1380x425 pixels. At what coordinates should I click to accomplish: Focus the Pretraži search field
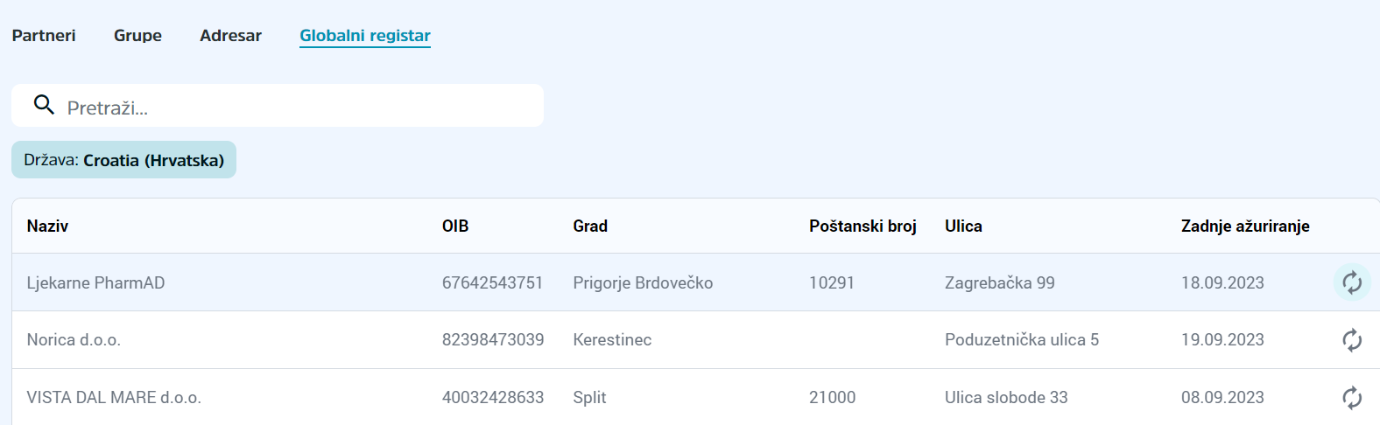pyautogui.click(x=278, y=106)
